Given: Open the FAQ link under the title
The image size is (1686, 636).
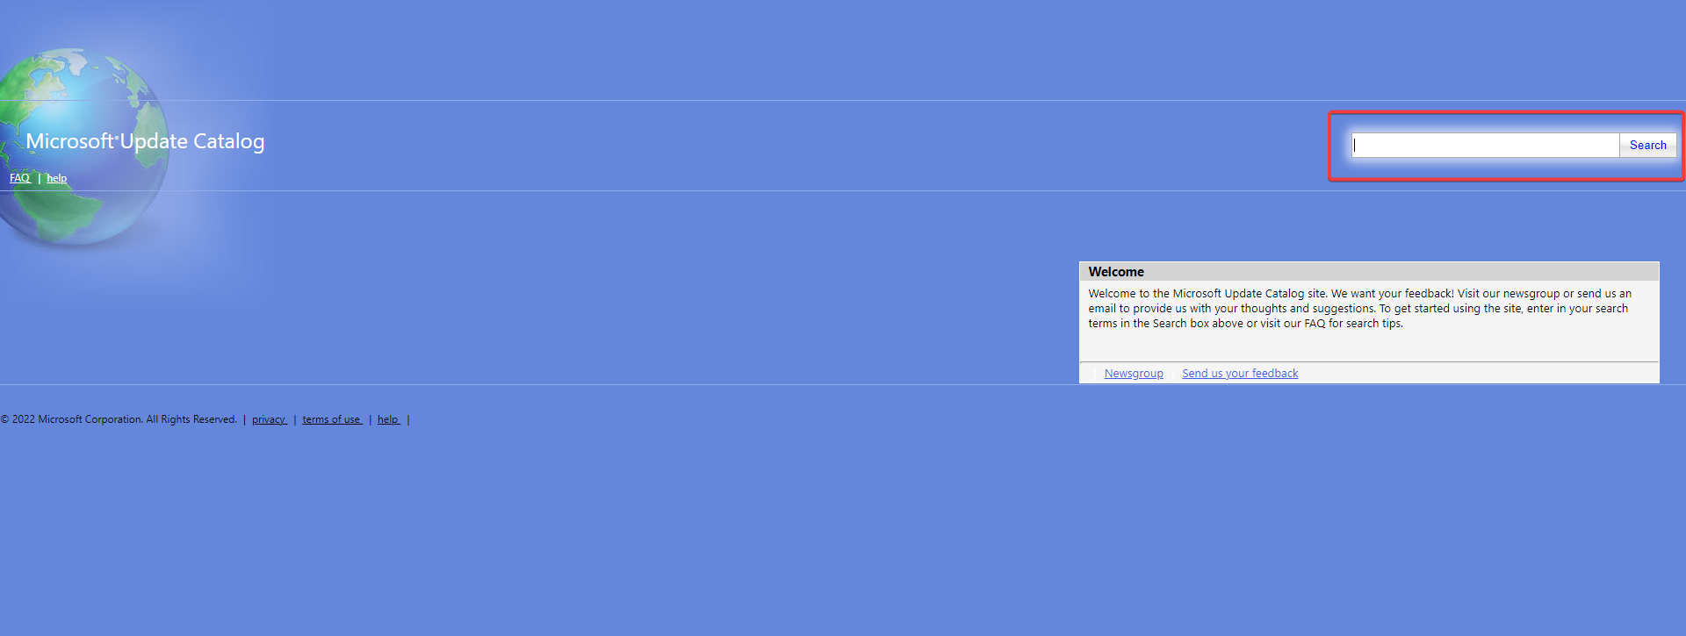Looking at the screenshot, I should click(19, 178).
